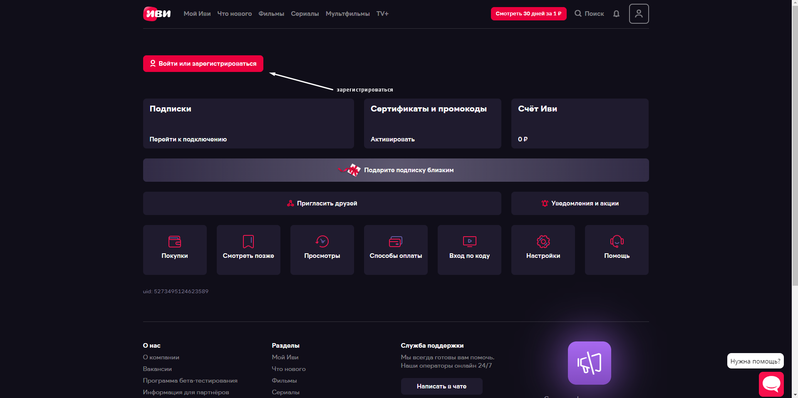798x398 pixels.
Task: Open Настройки gear tile
Action: 543,250
